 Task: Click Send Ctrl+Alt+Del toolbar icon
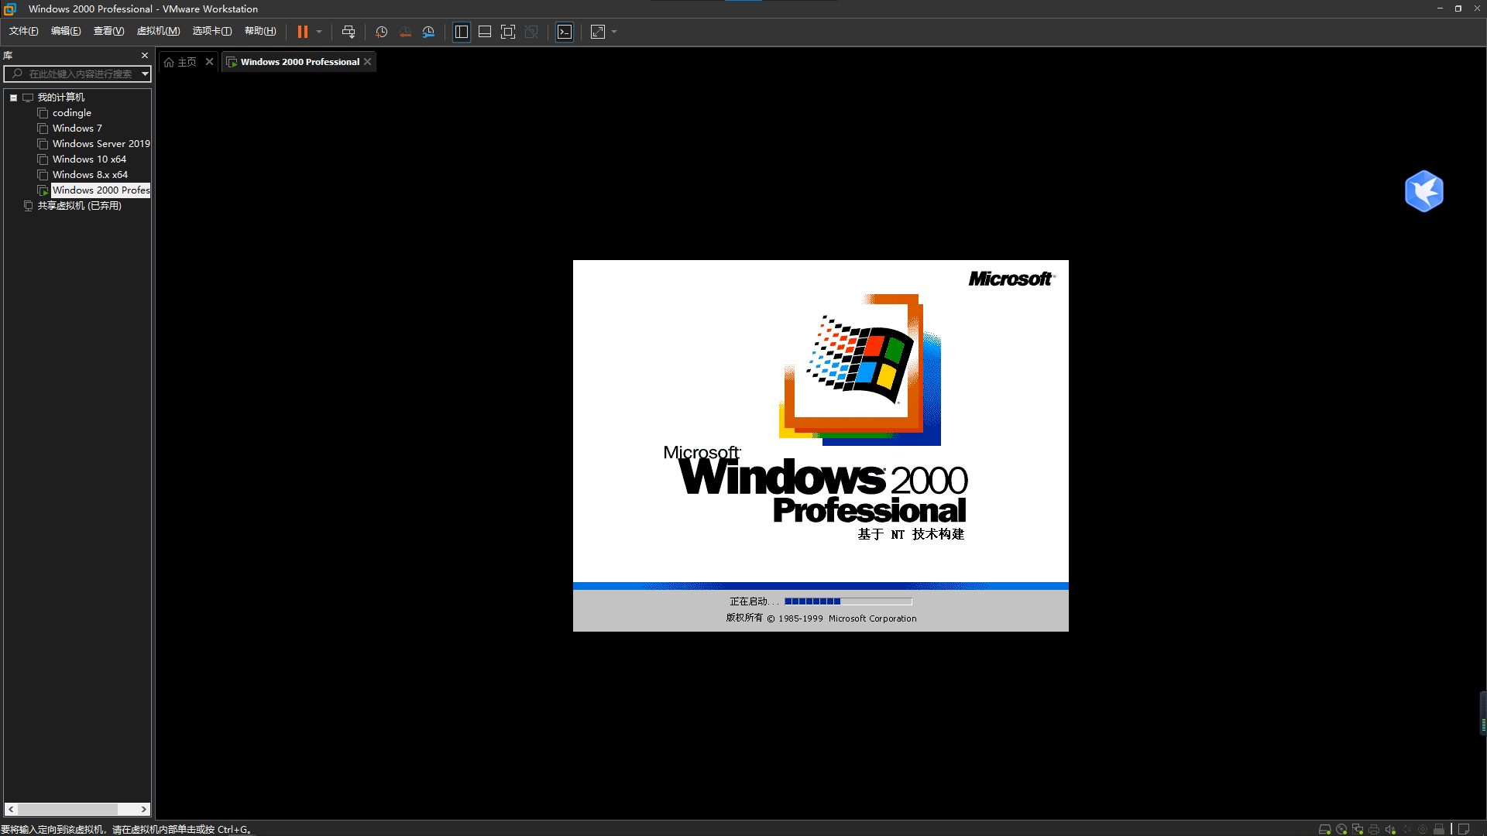(349, 32)
